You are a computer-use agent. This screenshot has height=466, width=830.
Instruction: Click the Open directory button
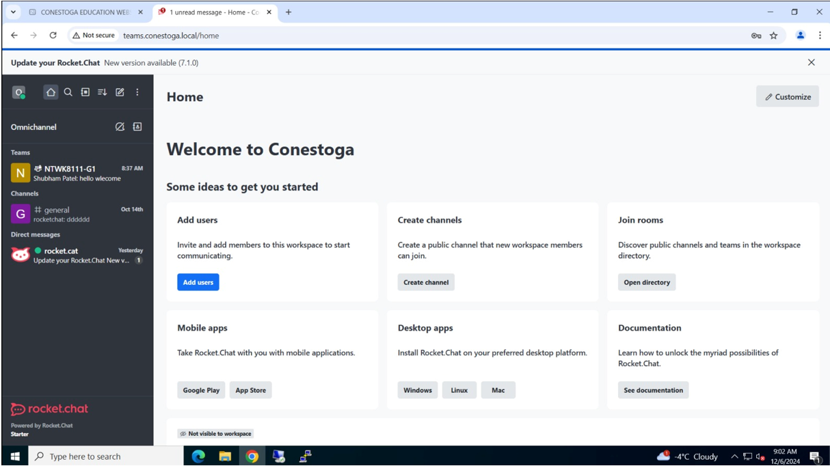[647, 282]
